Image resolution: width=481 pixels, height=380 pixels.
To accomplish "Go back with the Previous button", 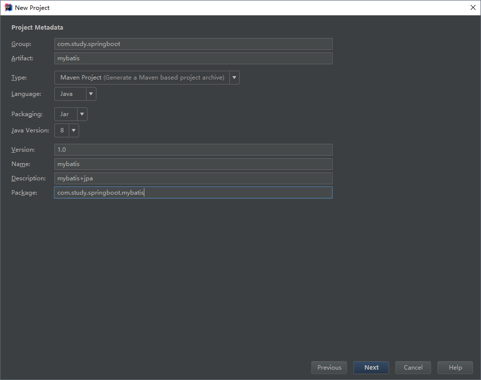I will tap(329, 368).
